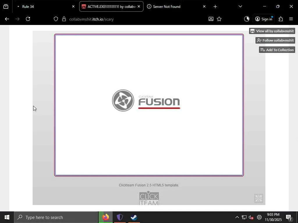Open the settings gear tray icon
This screenshot has width=298, height=223.
tap(259, 217)
